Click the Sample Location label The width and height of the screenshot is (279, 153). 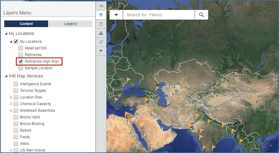coord(39,68)
